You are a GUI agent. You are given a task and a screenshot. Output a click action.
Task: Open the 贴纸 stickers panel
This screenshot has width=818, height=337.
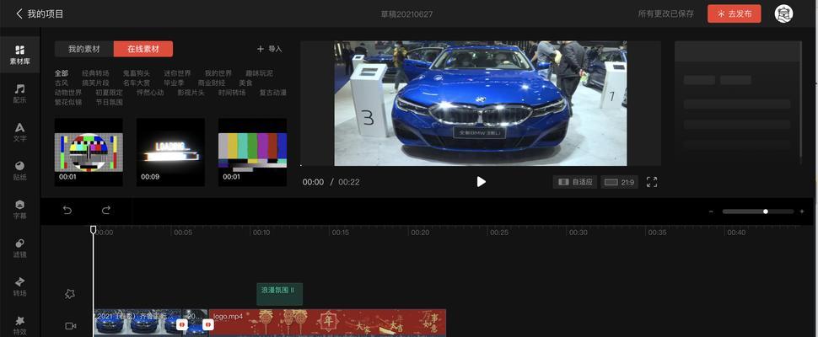click(20, 171)
